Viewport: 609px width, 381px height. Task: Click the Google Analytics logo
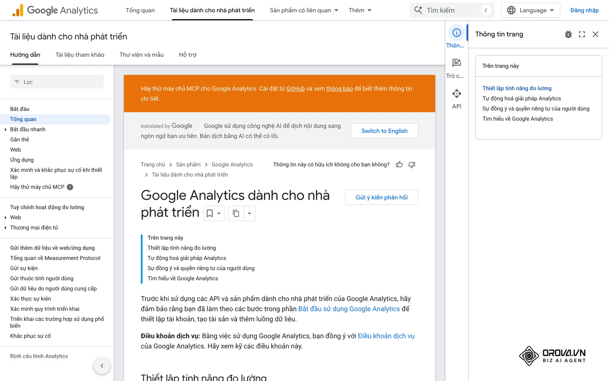(55, 10)
